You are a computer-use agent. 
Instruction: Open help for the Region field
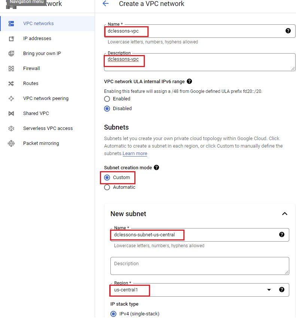tap(282, 290)
